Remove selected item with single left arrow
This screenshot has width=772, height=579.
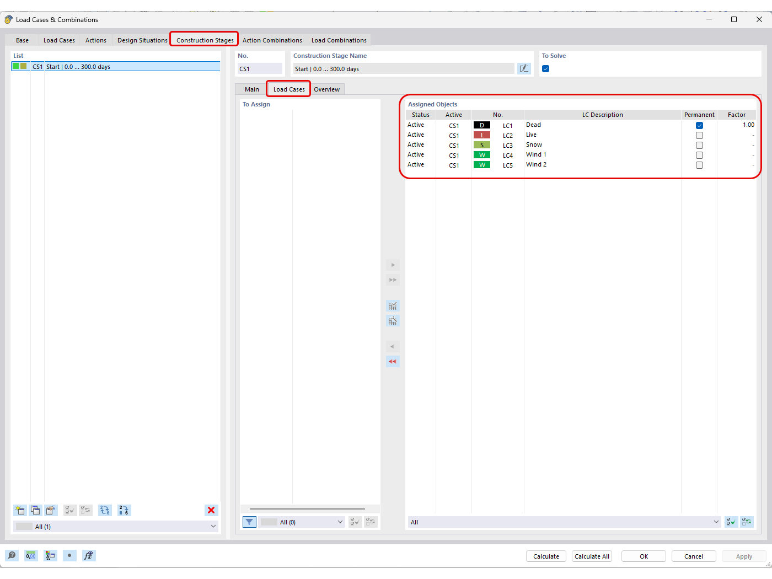[393, 346]
